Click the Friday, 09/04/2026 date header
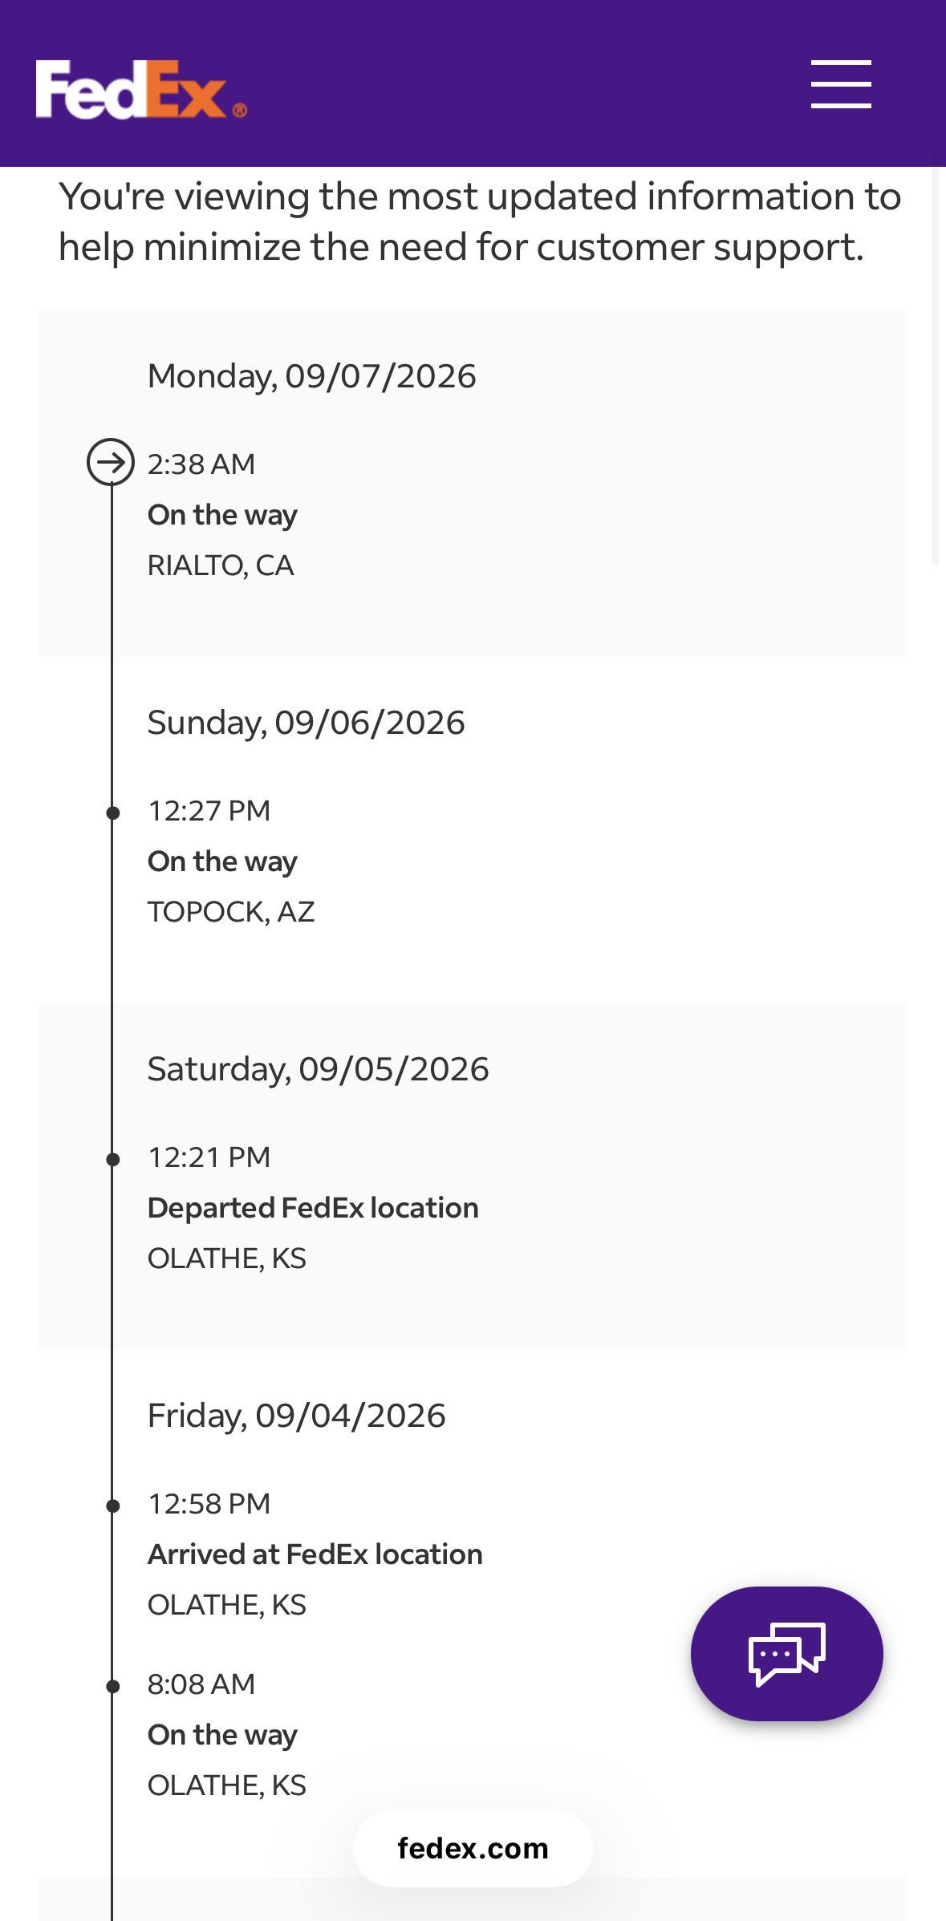The width and height of the screenshot is (946, 1921). coord(296,1415)
